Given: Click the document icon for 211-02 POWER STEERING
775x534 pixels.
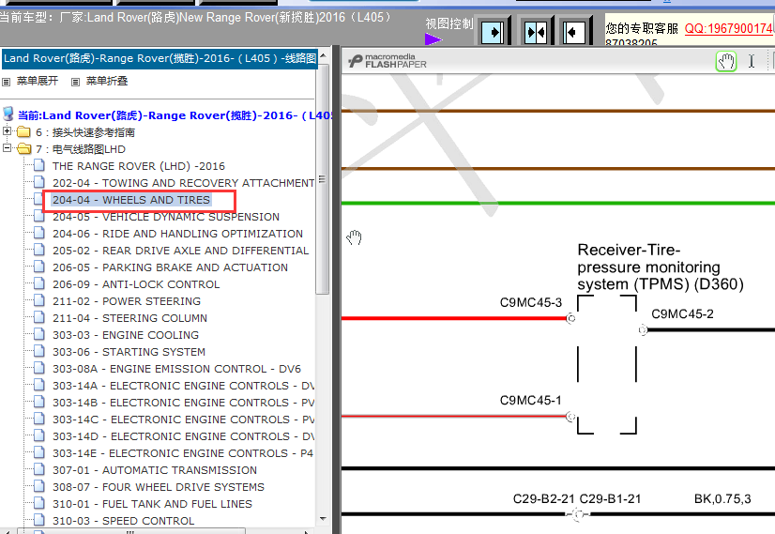Looking at the screenshot, I should tap(39, 300).
